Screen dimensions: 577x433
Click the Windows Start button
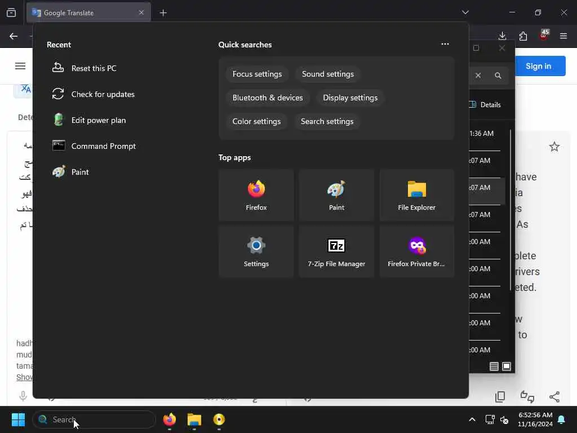18,419
